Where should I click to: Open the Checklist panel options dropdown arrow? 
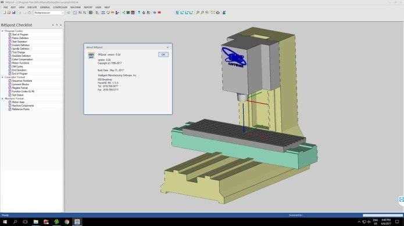tap(53, 25)
